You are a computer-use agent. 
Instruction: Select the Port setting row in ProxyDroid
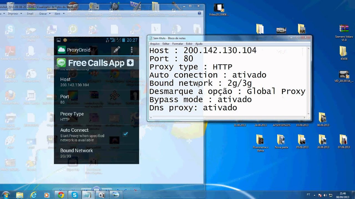96,99
